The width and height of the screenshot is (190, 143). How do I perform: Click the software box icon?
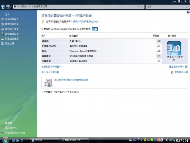coord(48,83)
